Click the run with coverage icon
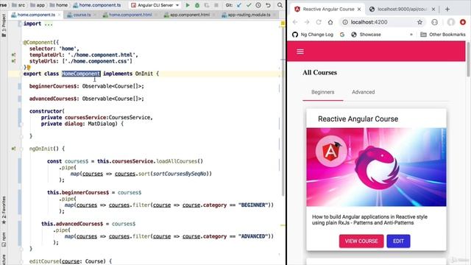The image size is (471, 265). coord(207,5)
